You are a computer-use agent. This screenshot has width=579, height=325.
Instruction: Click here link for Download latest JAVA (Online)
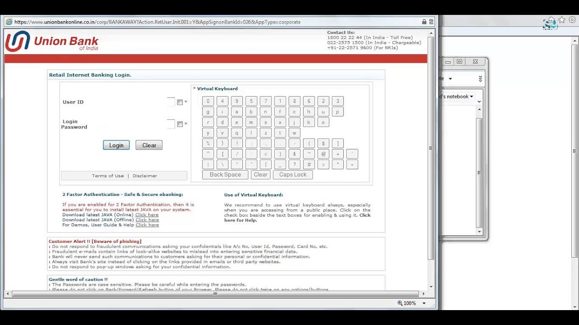pyautogui.click(x=147, y=215)
